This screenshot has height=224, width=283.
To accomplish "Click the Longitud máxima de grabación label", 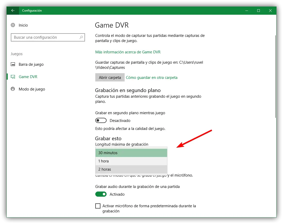I will (x=122, y=144).
